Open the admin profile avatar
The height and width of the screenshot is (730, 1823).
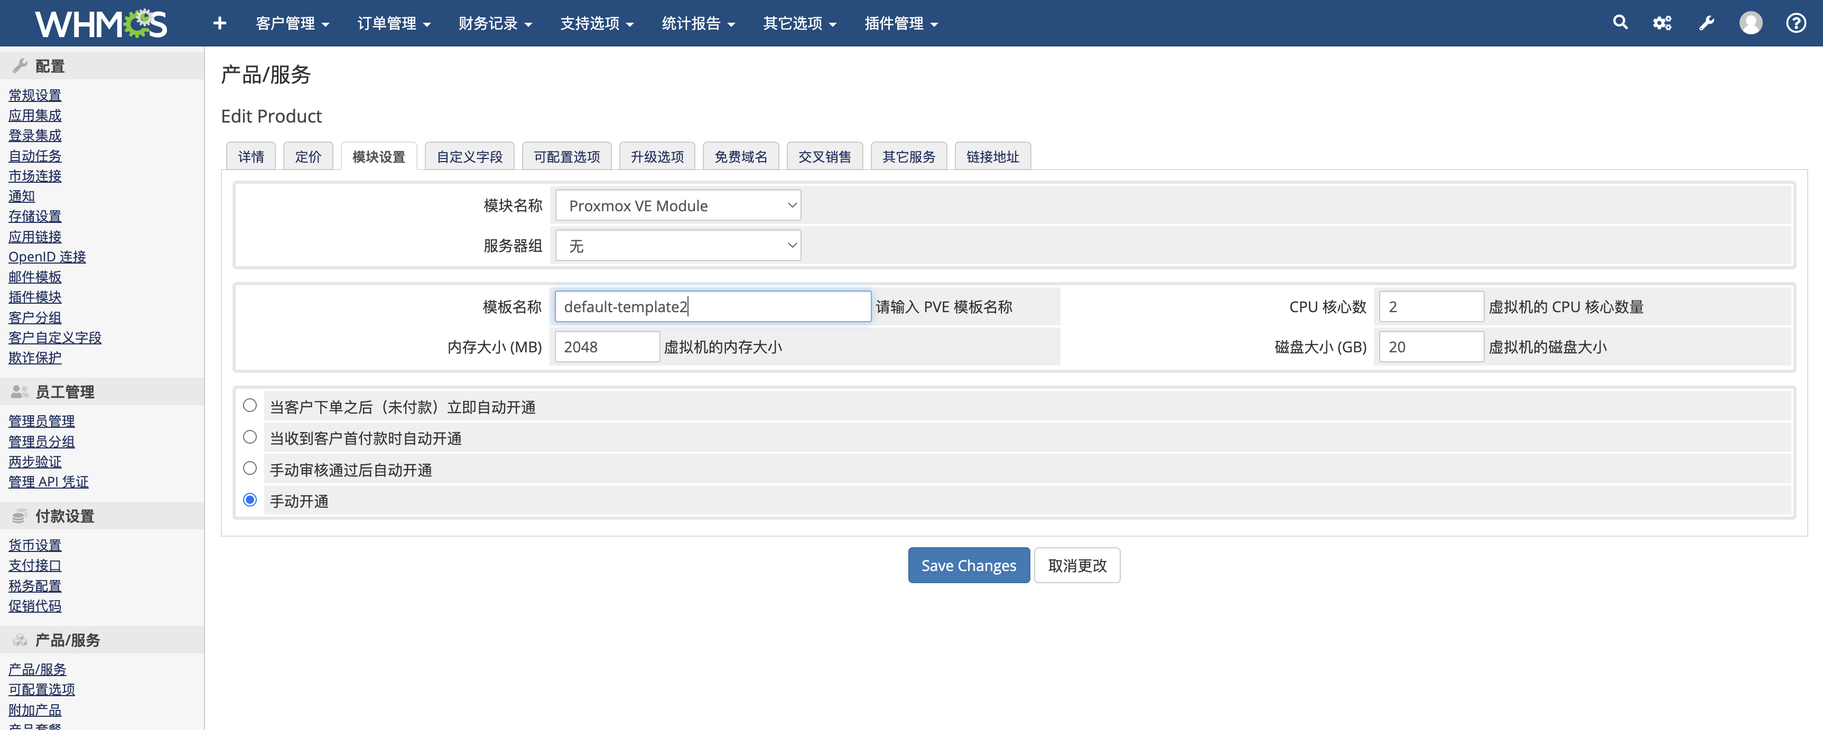[x=1751, y=23]
